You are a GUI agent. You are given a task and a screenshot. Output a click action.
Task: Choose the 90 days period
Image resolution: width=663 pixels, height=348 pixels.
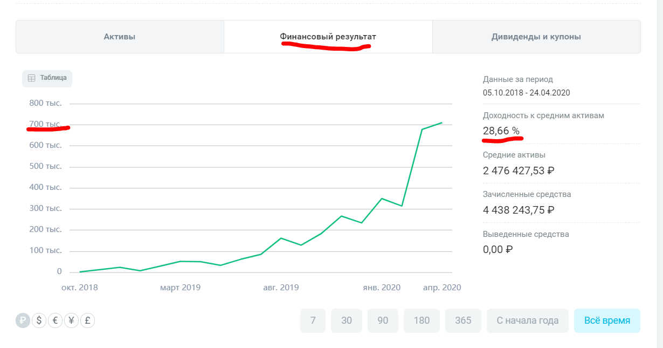click(x=383, y=320)
